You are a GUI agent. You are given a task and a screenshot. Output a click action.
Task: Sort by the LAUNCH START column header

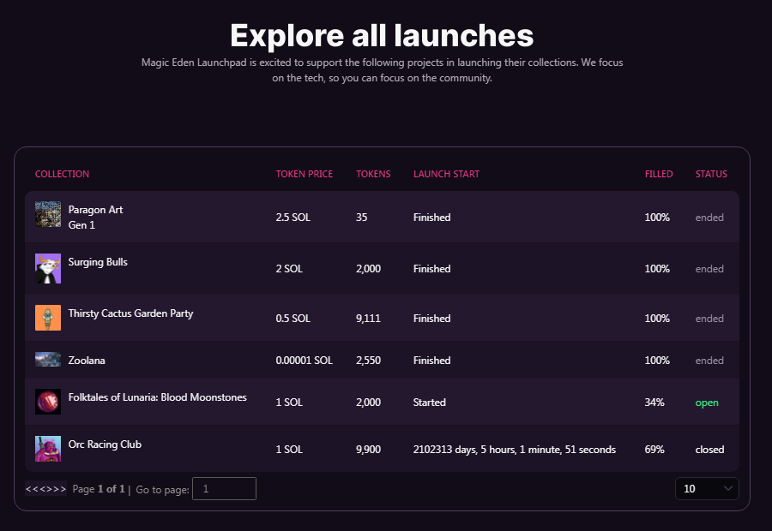coord(446,174)
